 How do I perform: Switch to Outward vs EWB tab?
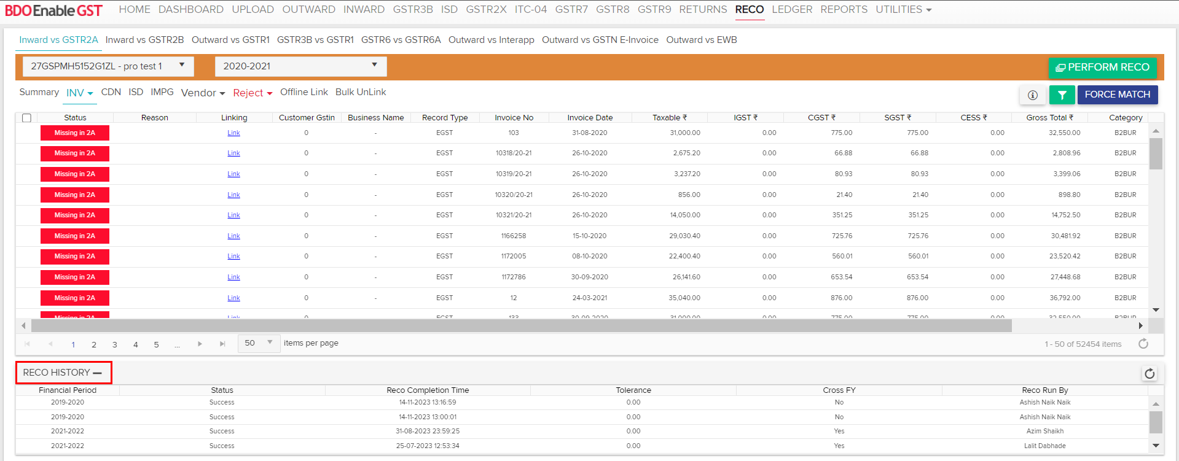pyautogui.click(x=702, y=40)
